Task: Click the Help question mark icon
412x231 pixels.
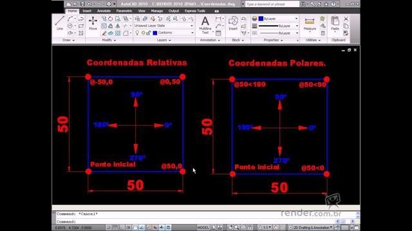Action: coord(333,4)
